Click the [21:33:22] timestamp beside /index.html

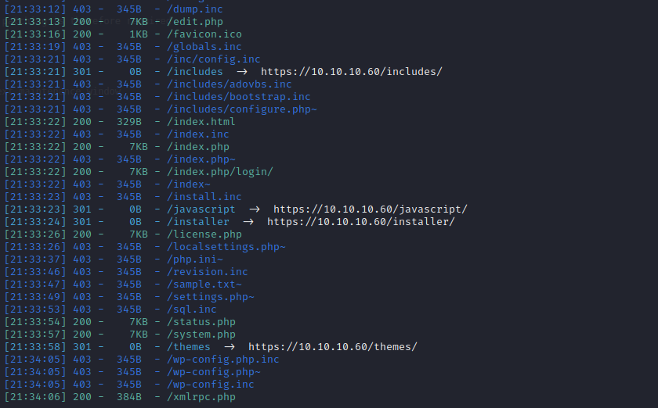click(x=35, y=122)
